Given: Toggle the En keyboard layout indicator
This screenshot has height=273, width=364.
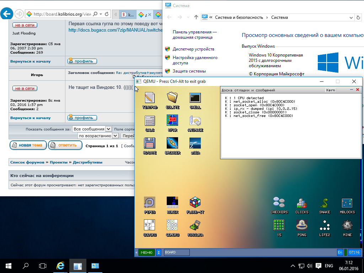Looking at the screenshot, I should [340, 252].
